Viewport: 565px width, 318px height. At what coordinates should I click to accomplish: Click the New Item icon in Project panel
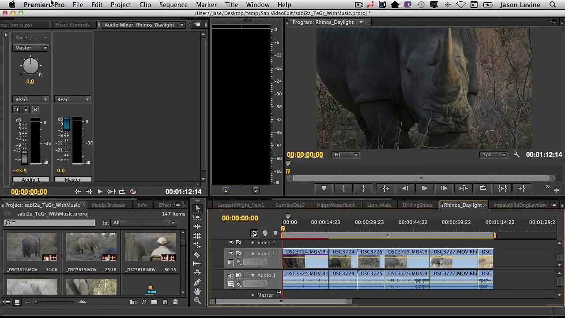(x=165, y=302)
